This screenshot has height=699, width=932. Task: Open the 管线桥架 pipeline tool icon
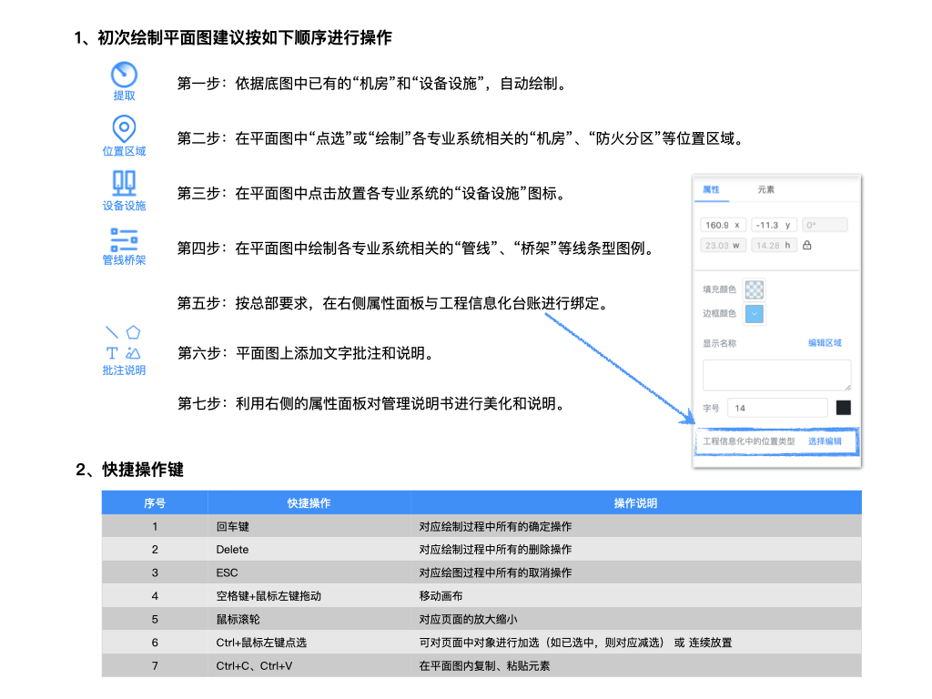tap(124, 238)
